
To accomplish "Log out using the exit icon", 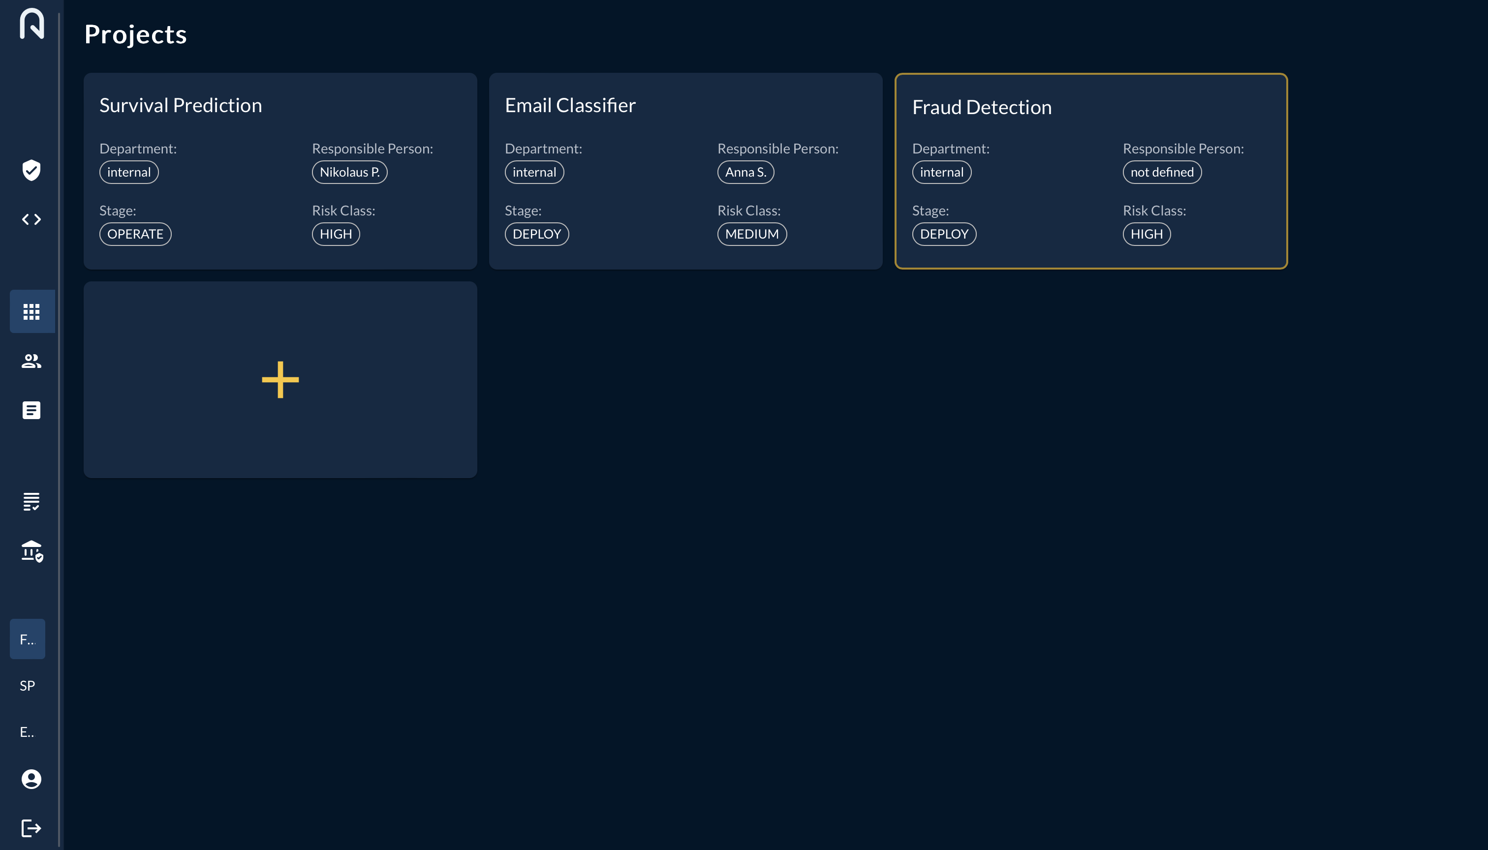I will pyautogui.click(x=31, y=828).
